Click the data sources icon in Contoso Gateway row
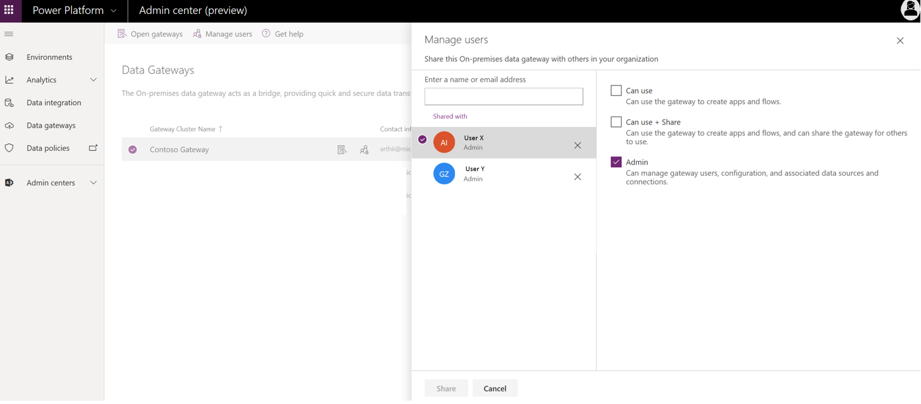 pyautogui.click(x=342, y=150)
